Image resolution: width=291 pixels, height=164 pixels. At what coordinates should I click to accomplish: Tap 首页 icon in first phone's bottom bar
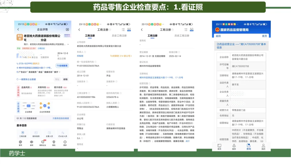20,142
